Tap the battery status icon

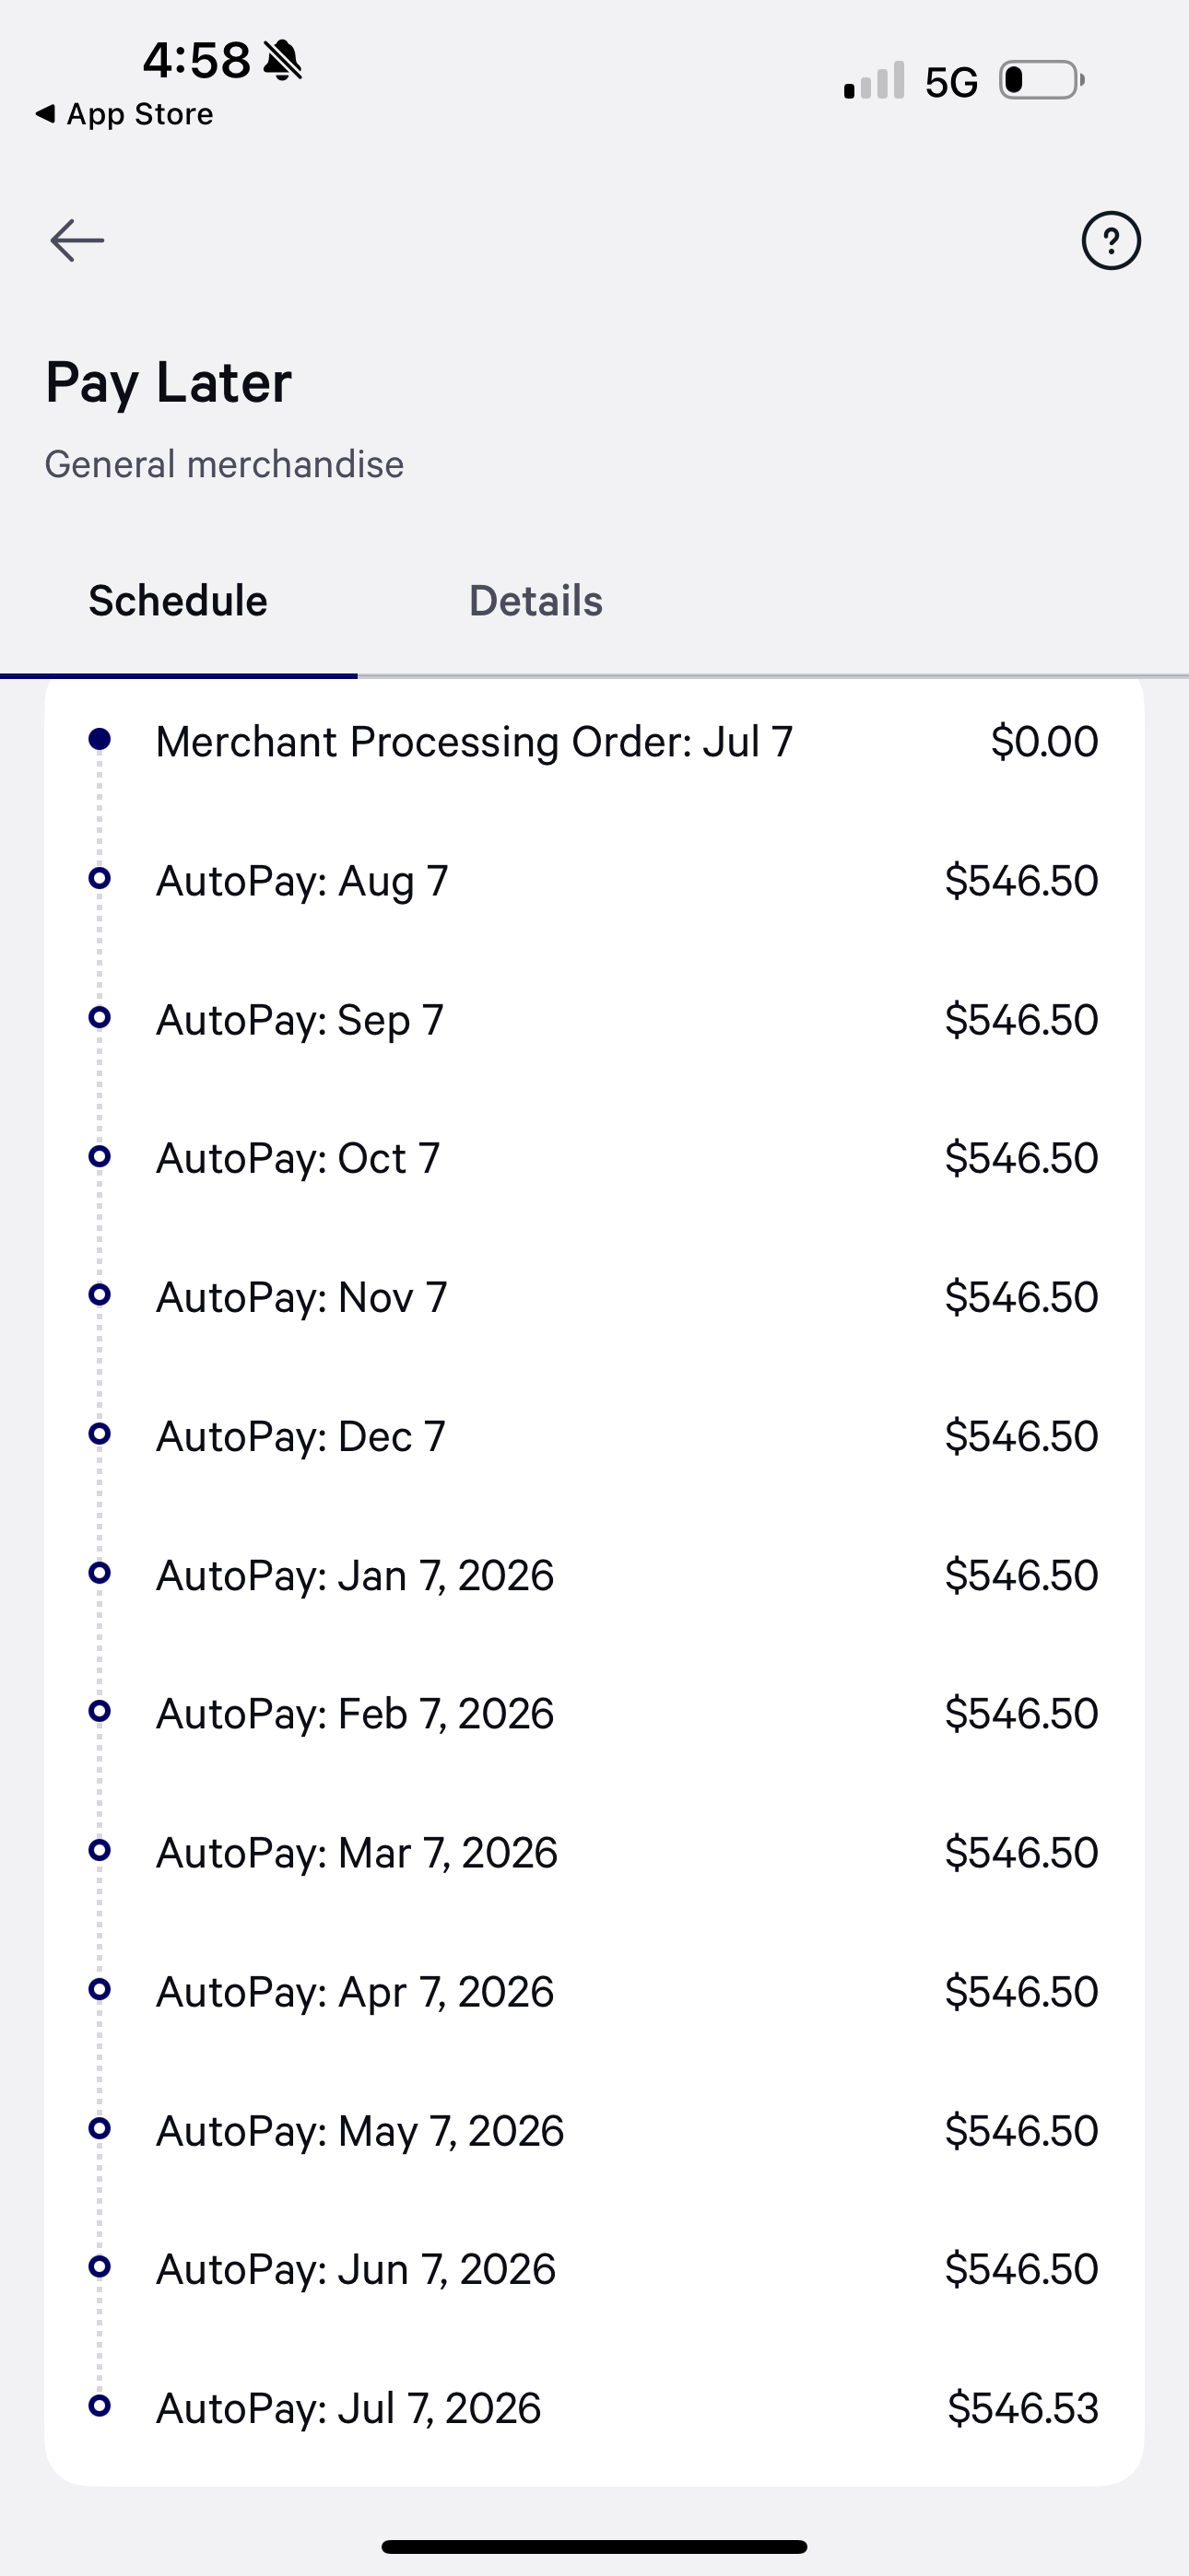coord(1042,80)
